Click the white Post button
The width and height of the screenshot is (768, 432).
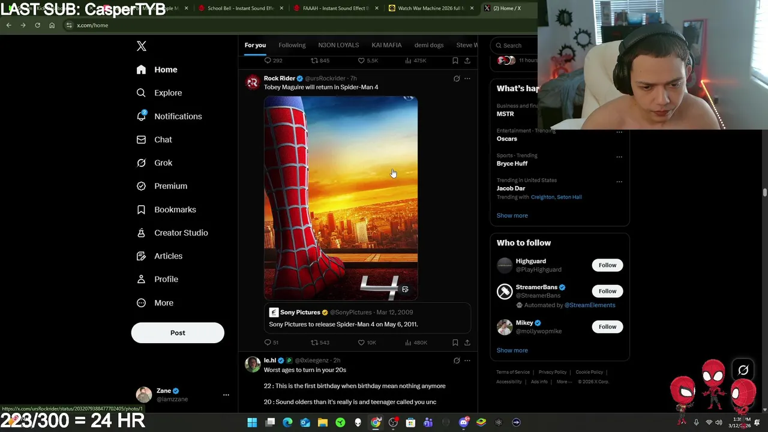click(x=178, y=333)
